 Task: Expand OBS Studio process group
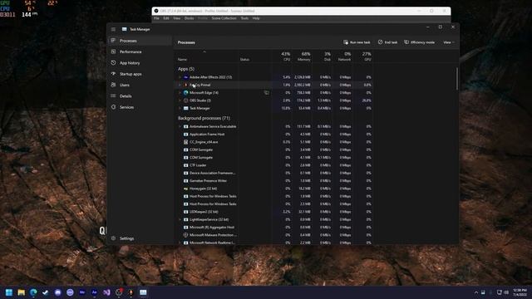click(180, 100)
